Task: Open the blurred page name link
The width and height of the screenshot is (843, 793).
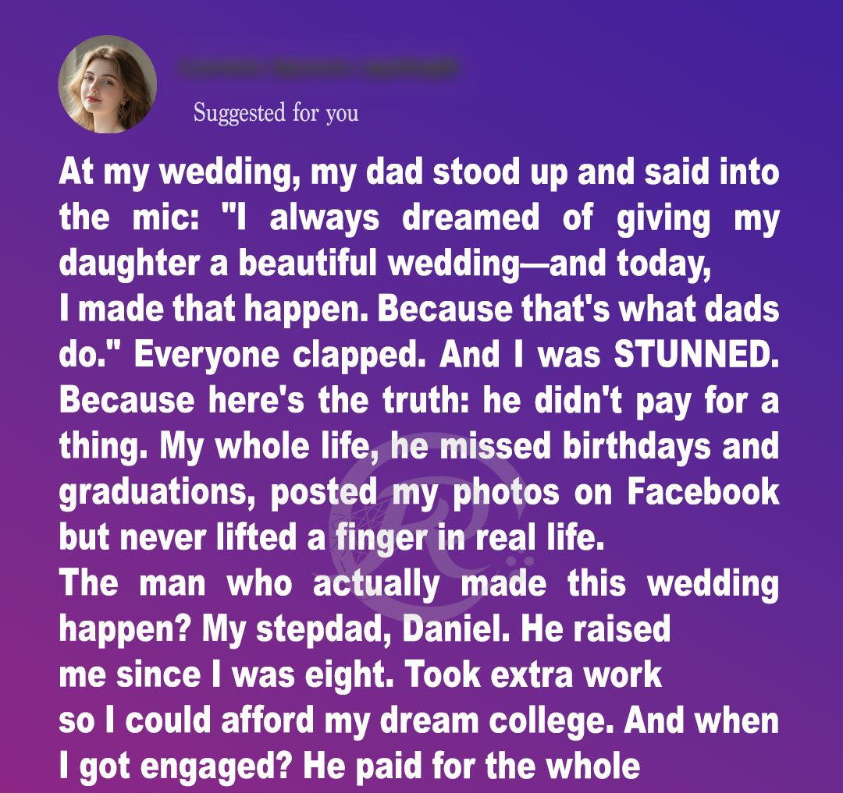Action: coord(318,69)
